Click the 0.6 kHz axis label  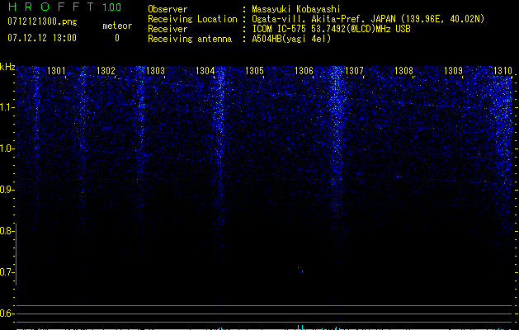[x=7, y=313]
